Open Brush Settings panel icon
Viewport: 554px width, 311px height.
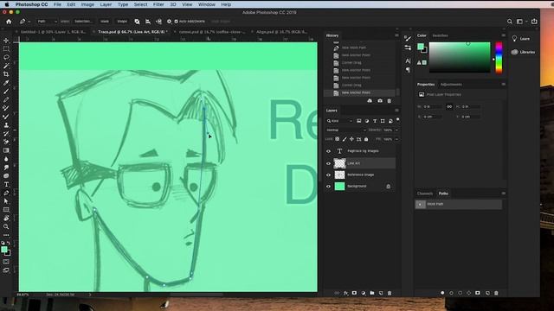pyautogui.click(x=408, y=38)
